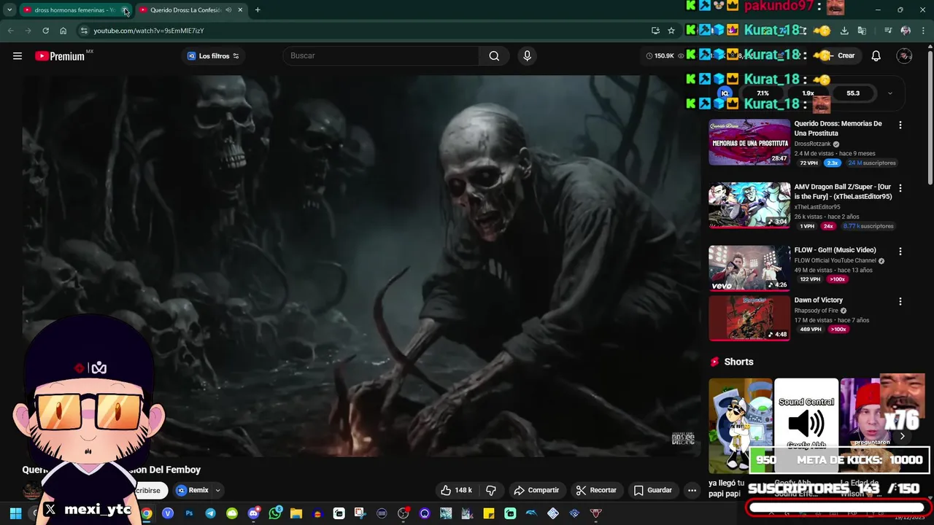Open WhatsApp from taskbar
This screenshot has width=934, height=525.
click(x=274, y=513)
